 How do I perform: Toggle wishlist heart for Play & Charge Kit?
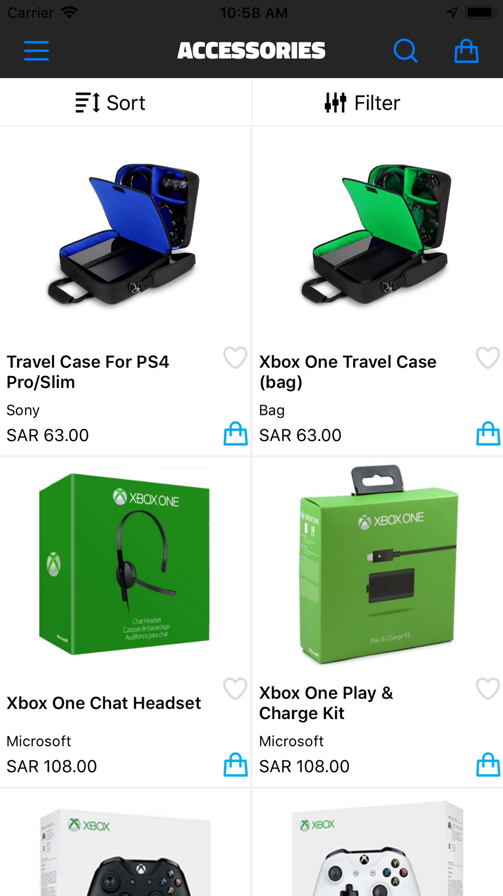(x=487, y=689)
